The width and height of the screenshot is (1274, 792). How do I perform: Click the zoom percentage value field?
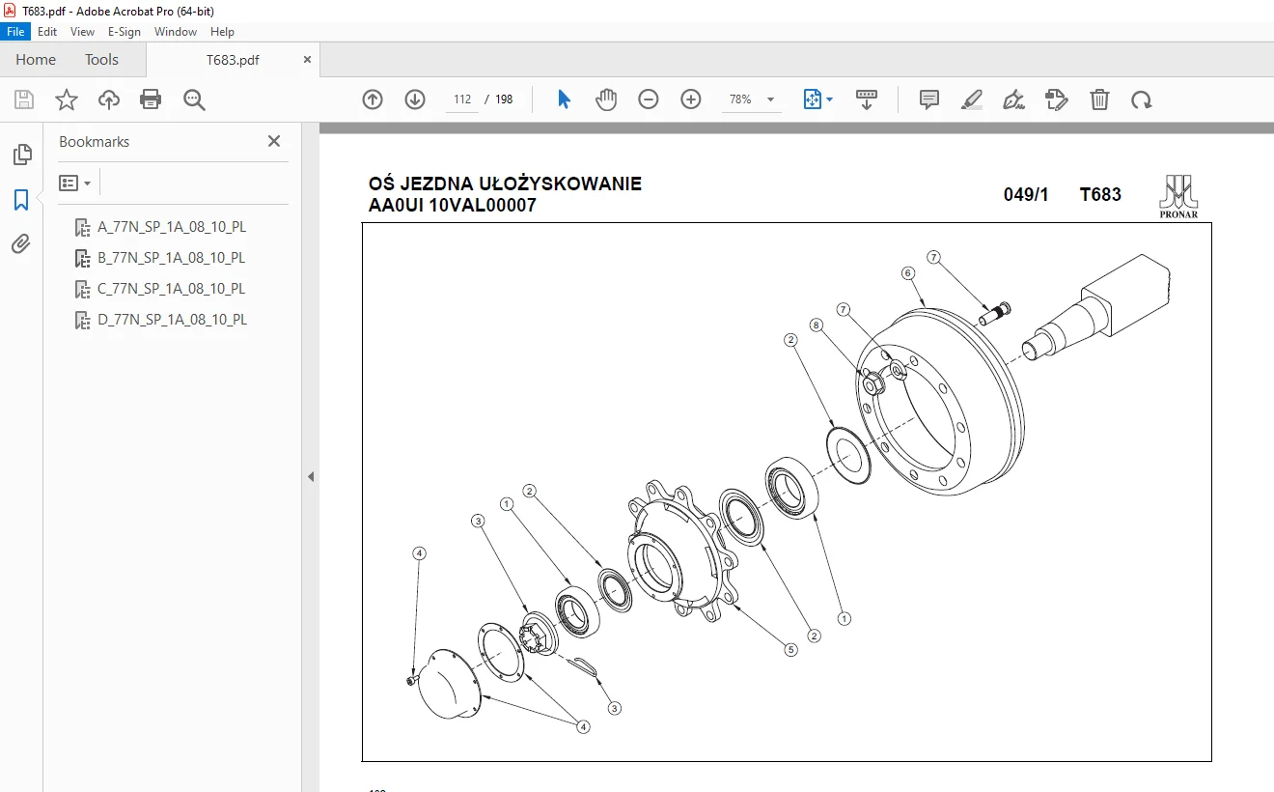(740, 99)
